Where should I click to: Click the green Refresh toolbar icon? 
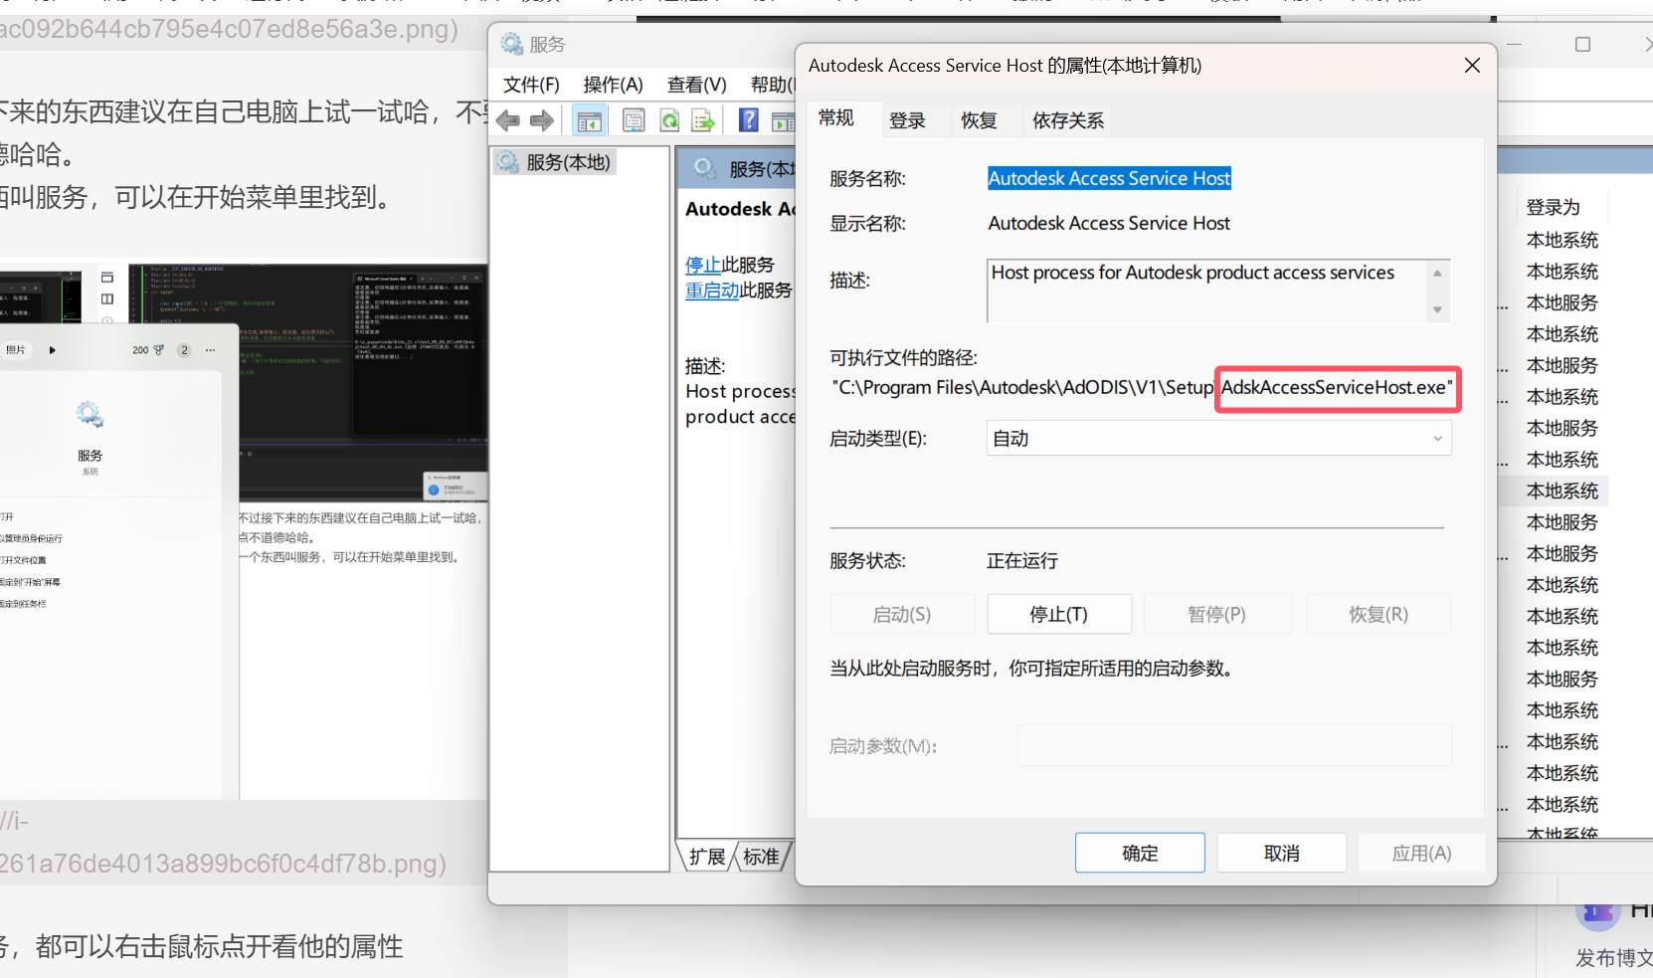(x=669, y=121)
